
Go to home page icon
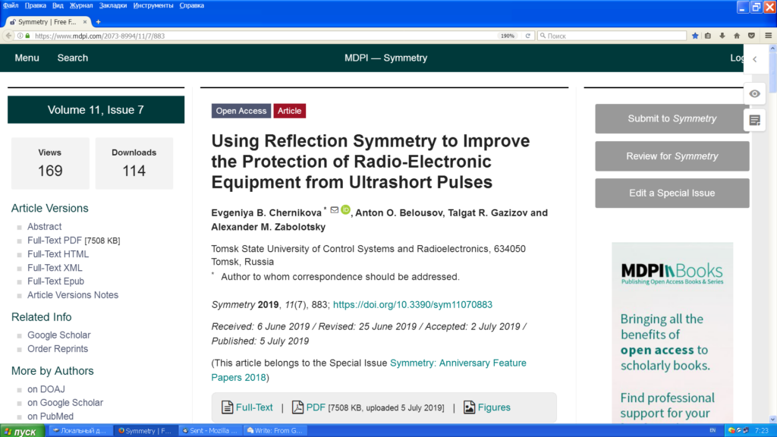(x=737, y=36)
